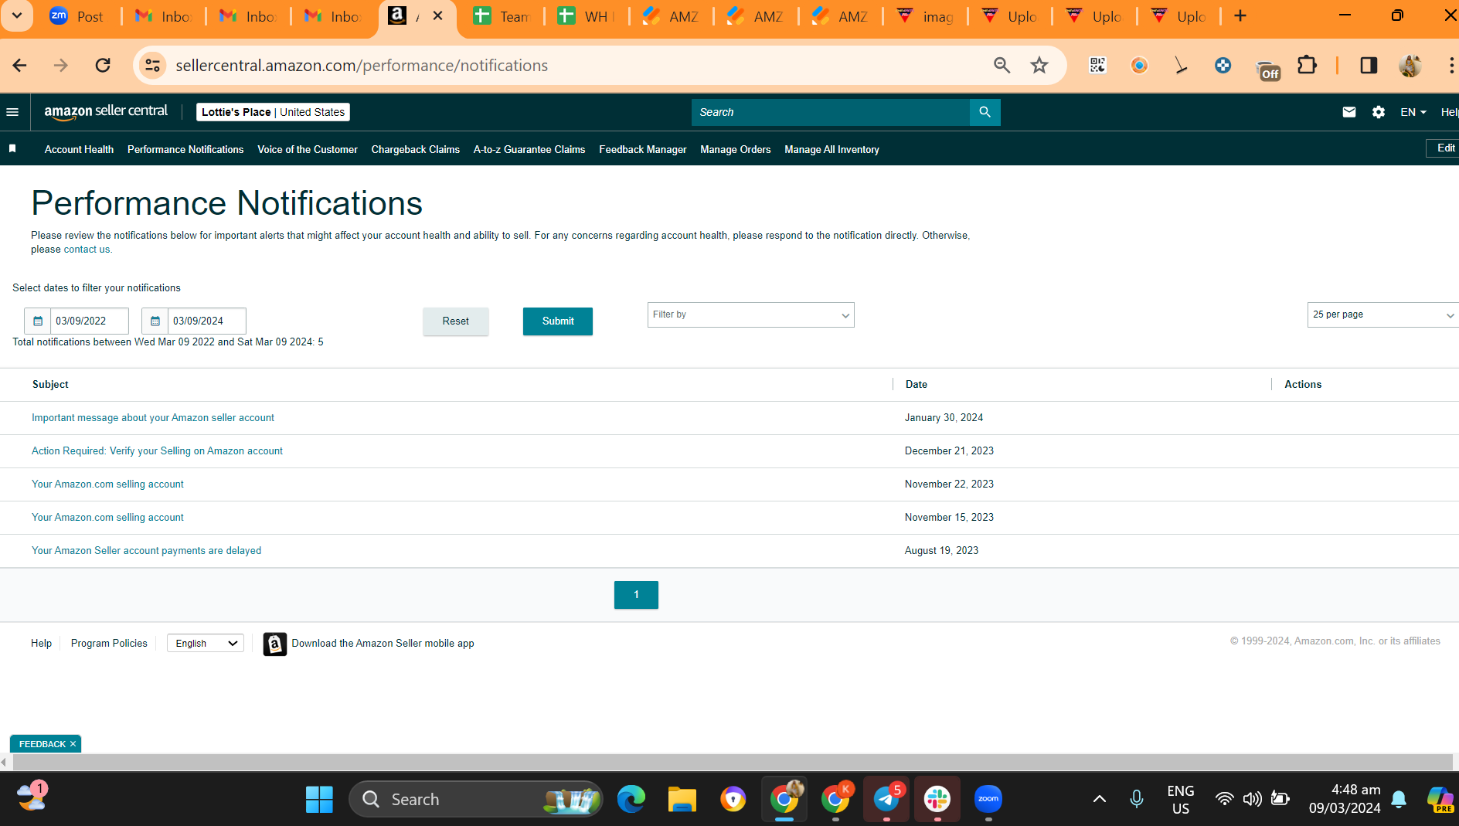Close the FEEDBACK tab with its X
The height and width of the screenshot is (826, 1459).
point(73,744)
